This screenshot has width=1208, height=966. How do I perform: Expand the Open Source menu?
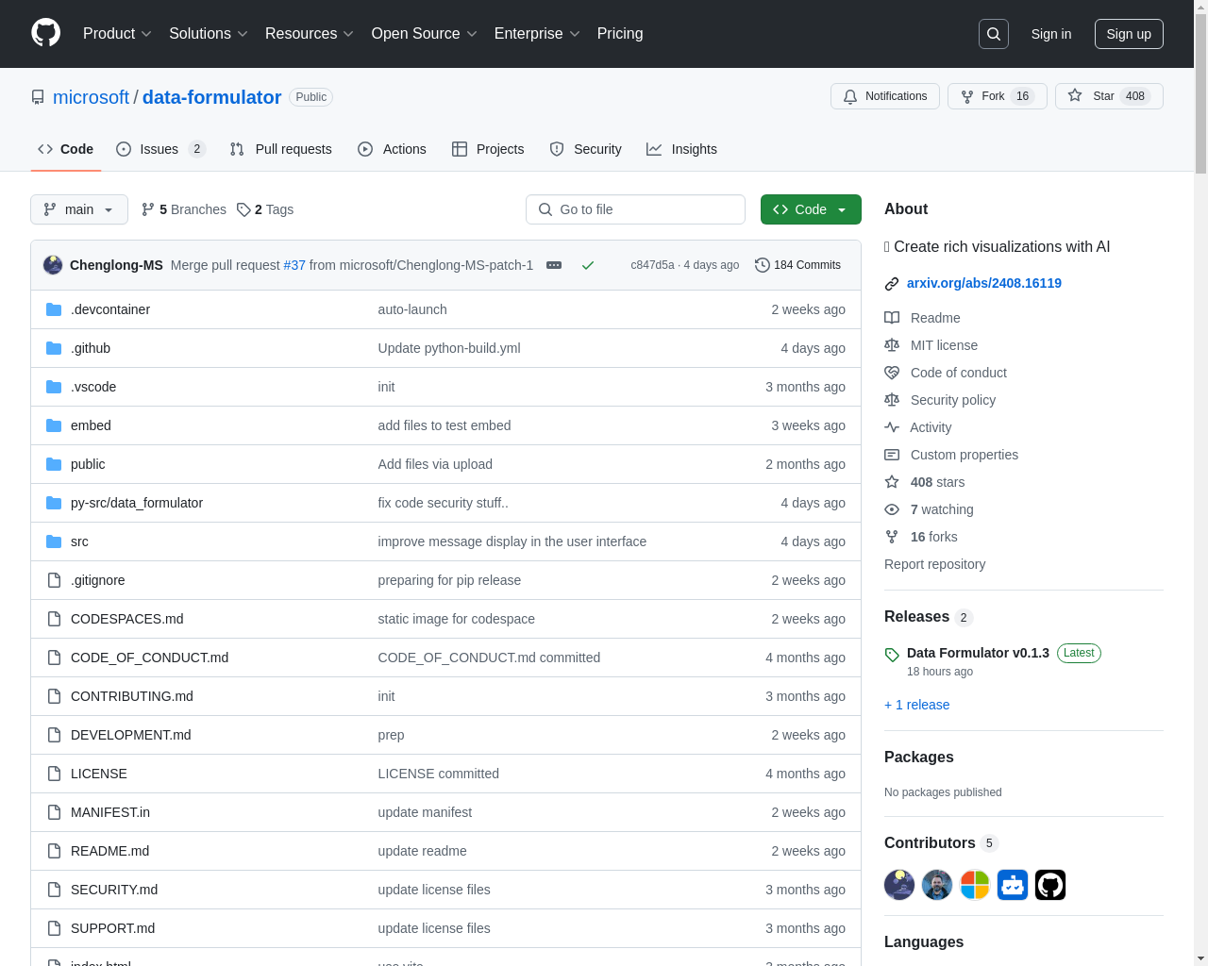(x=425, y=34)
